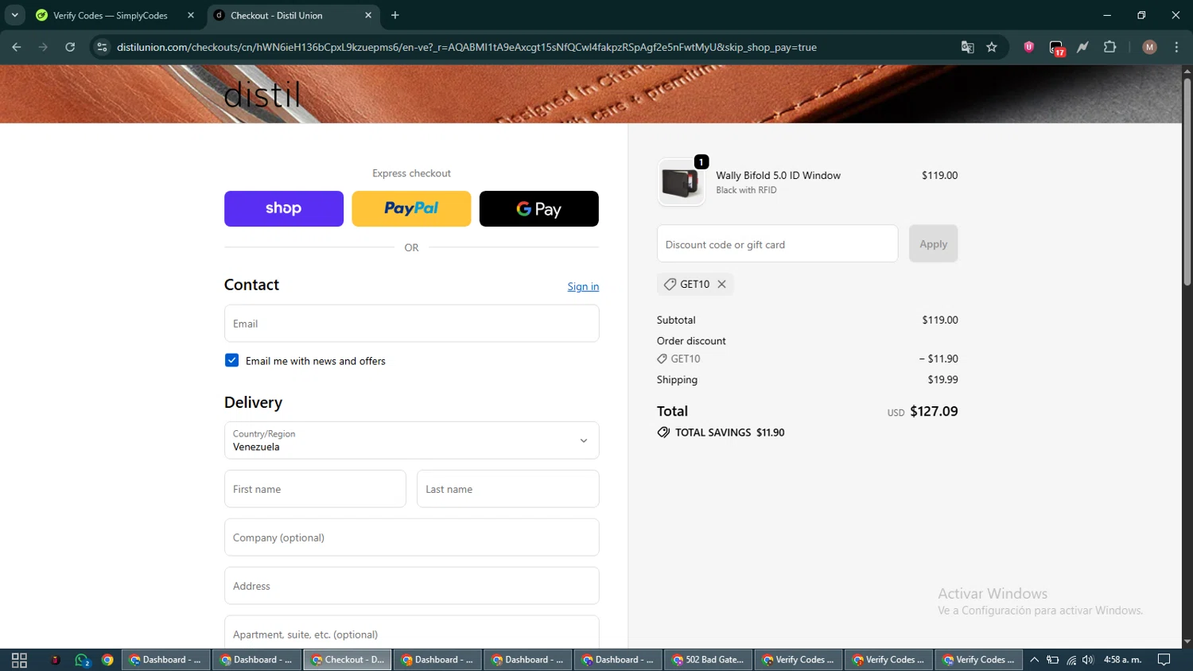Click the GET10 discount tag chip

coord(694,284)
